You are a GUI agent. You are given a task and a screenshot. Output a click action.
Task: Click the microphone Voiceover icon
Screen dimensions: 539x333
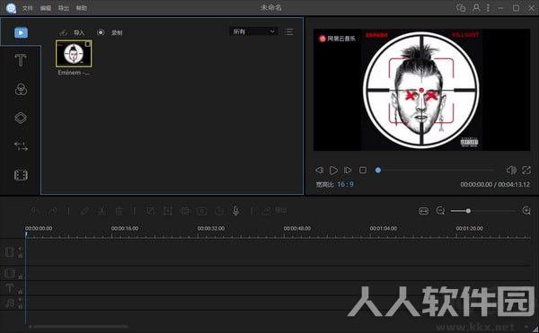click(235, 210)
